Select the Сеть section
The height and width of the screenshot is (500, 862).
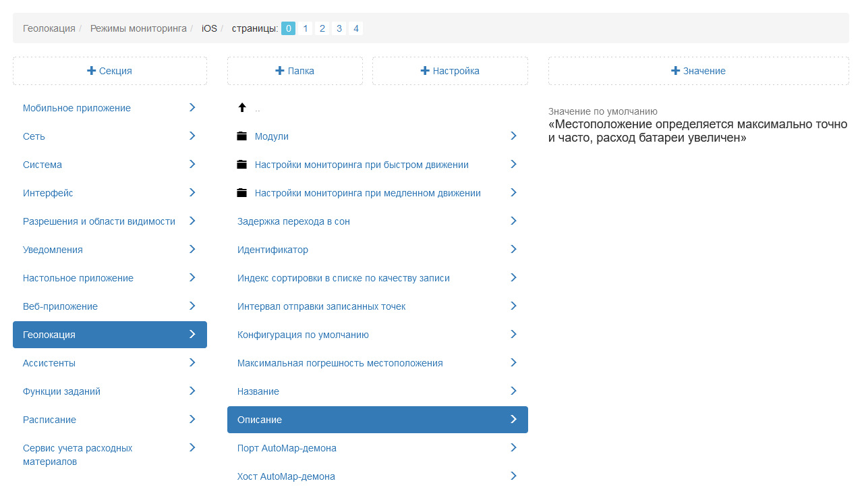34,136
